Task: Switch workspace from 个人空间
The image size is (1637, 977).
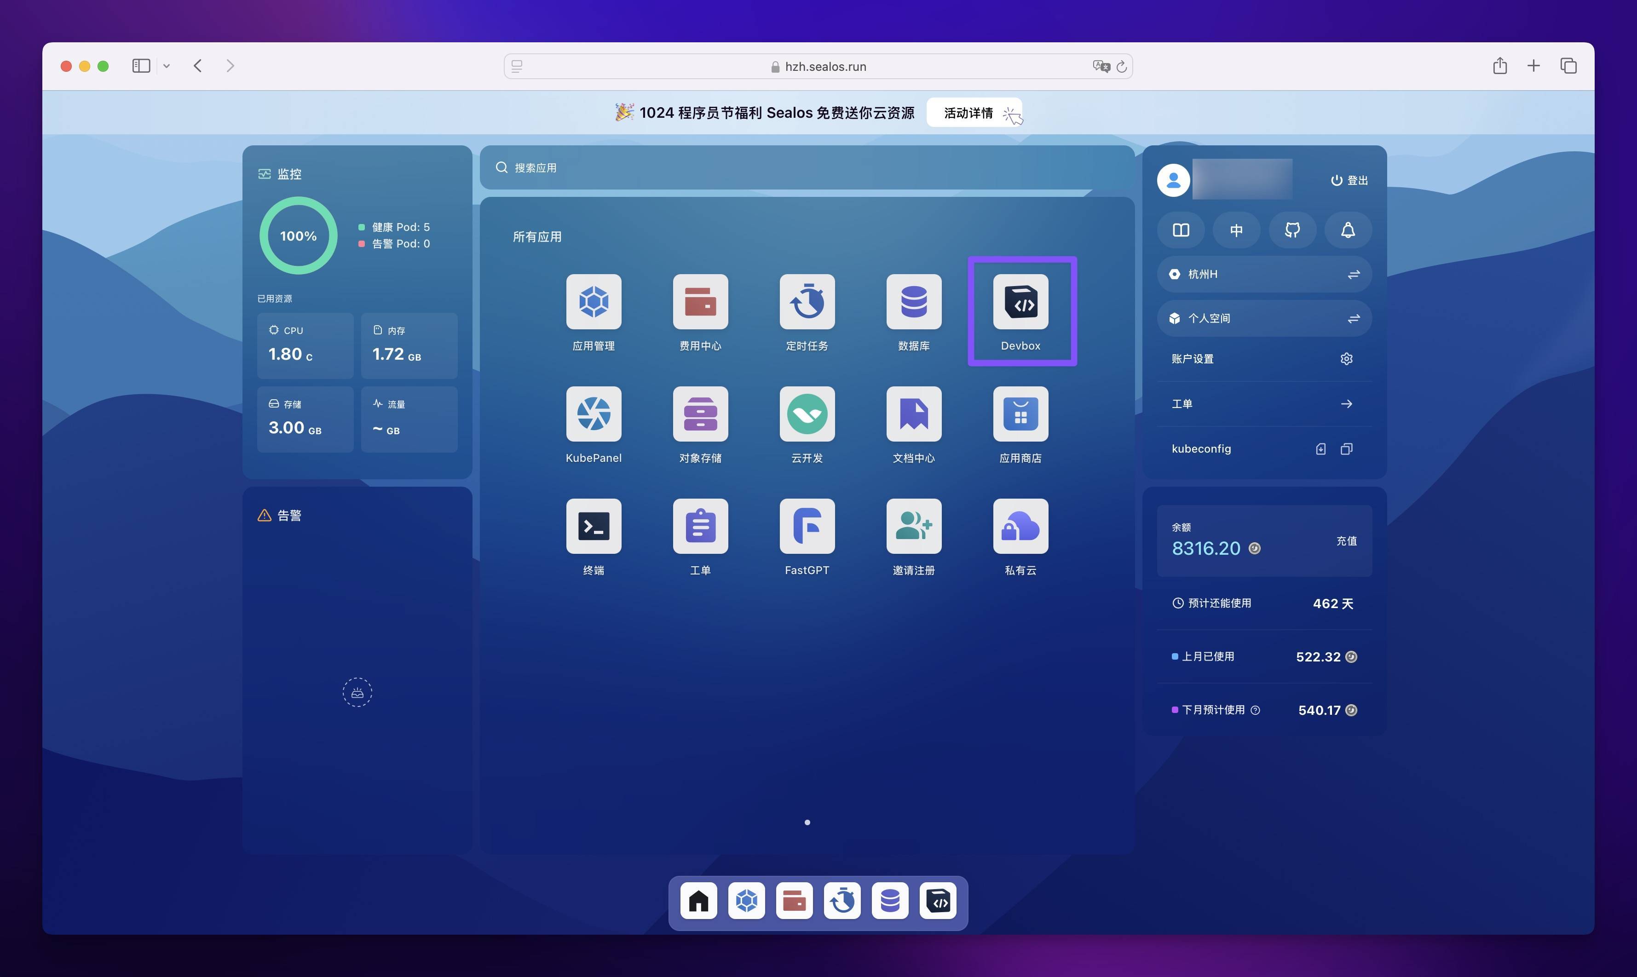Action: [1353, 319]
